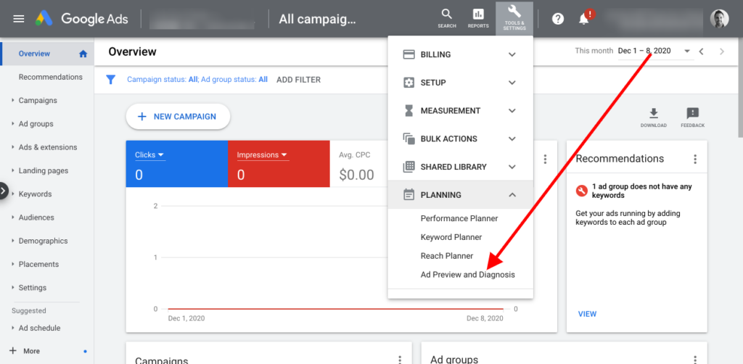Click the red wrench recommendation icon
Screen dimensions: 743x364
pyautogui.click(x=582, y=191)
